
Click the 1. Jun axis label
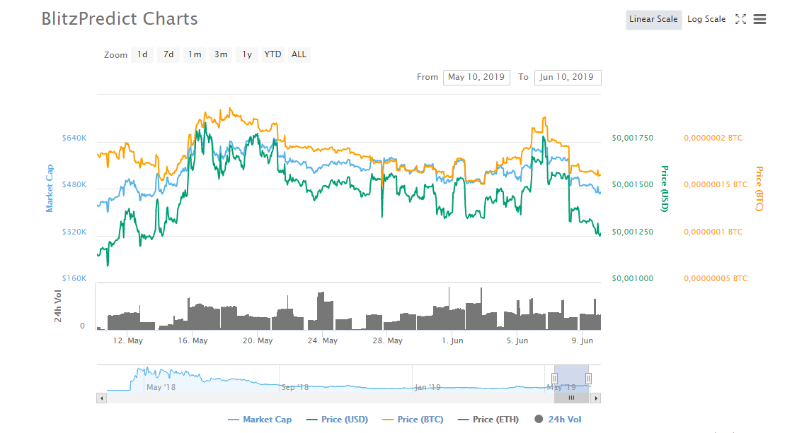(x=452, y=341)
